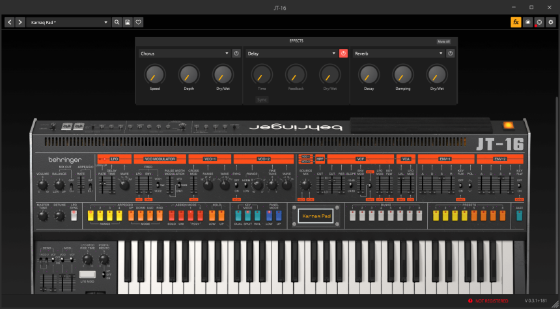The height and width of the screenshot is (309, 560).
Task: Select the SOLO assign mode button
Action: pyautogui.click(x=172, y=216)
